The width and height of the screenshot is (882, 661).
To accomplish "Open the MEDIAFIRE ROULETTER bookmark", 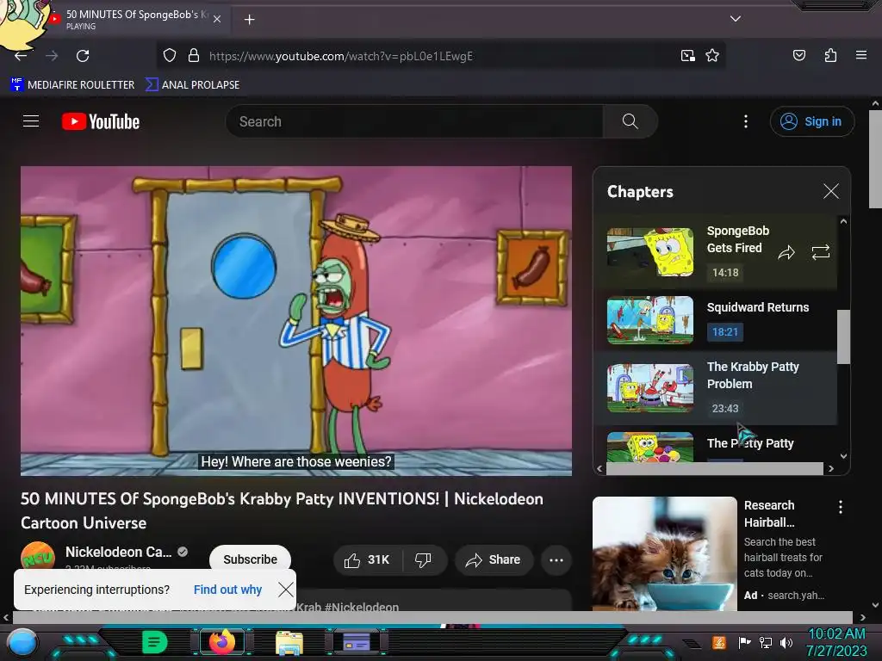I will [72, 85].
